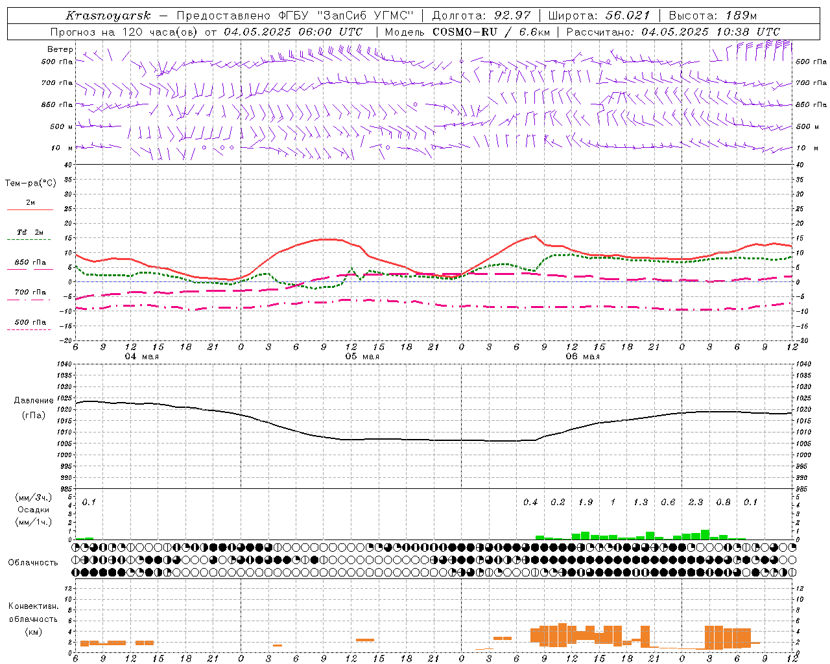The height and width of the screenshot is (664, 830).
Task: Click the 'Конвективн.' convective cloud label
Action: pyautogui.click(x=33, y=606)
